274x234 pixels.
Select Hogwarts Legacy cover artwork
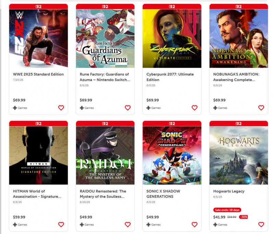point(239,155)
